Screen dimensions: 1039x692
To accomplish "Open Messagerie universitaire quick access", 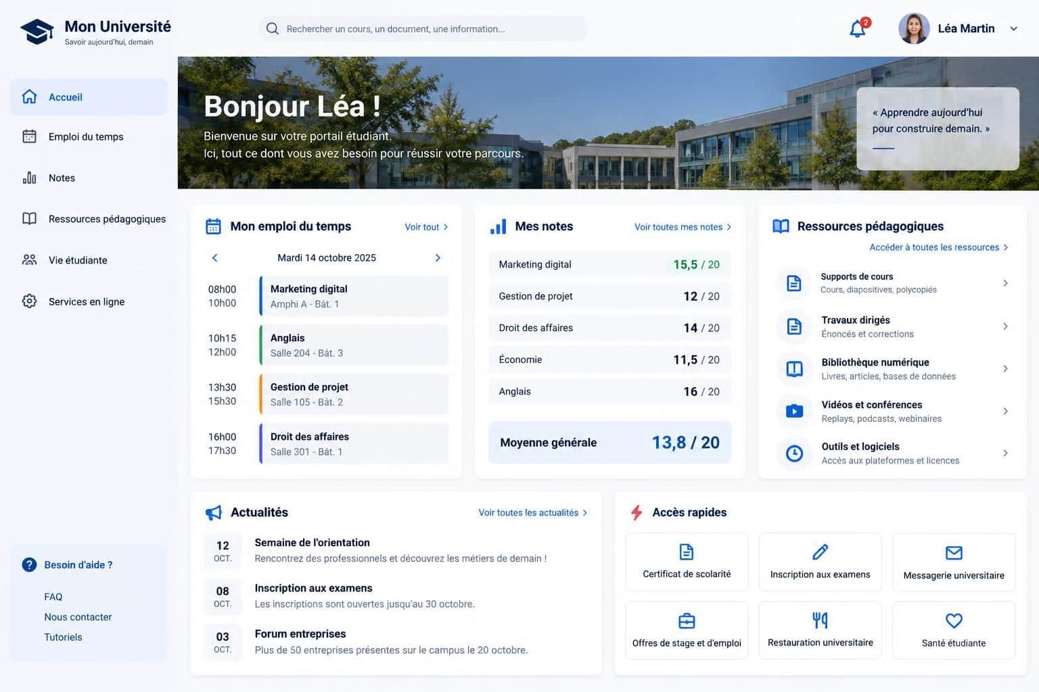I will pos(954,562).
